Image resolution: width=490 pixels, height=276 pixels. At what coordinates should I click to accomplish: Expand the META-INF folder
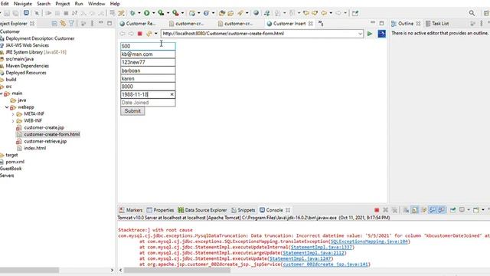pos(13,114)
